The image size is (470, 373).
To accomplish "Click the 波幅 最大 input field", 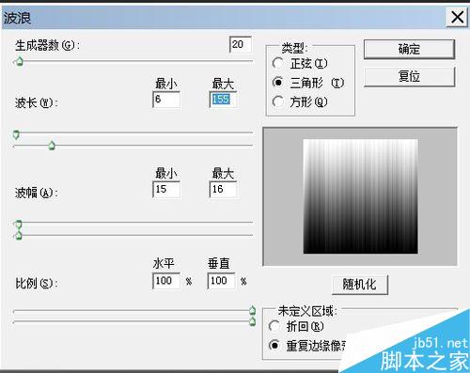I will tap(223, 189).
